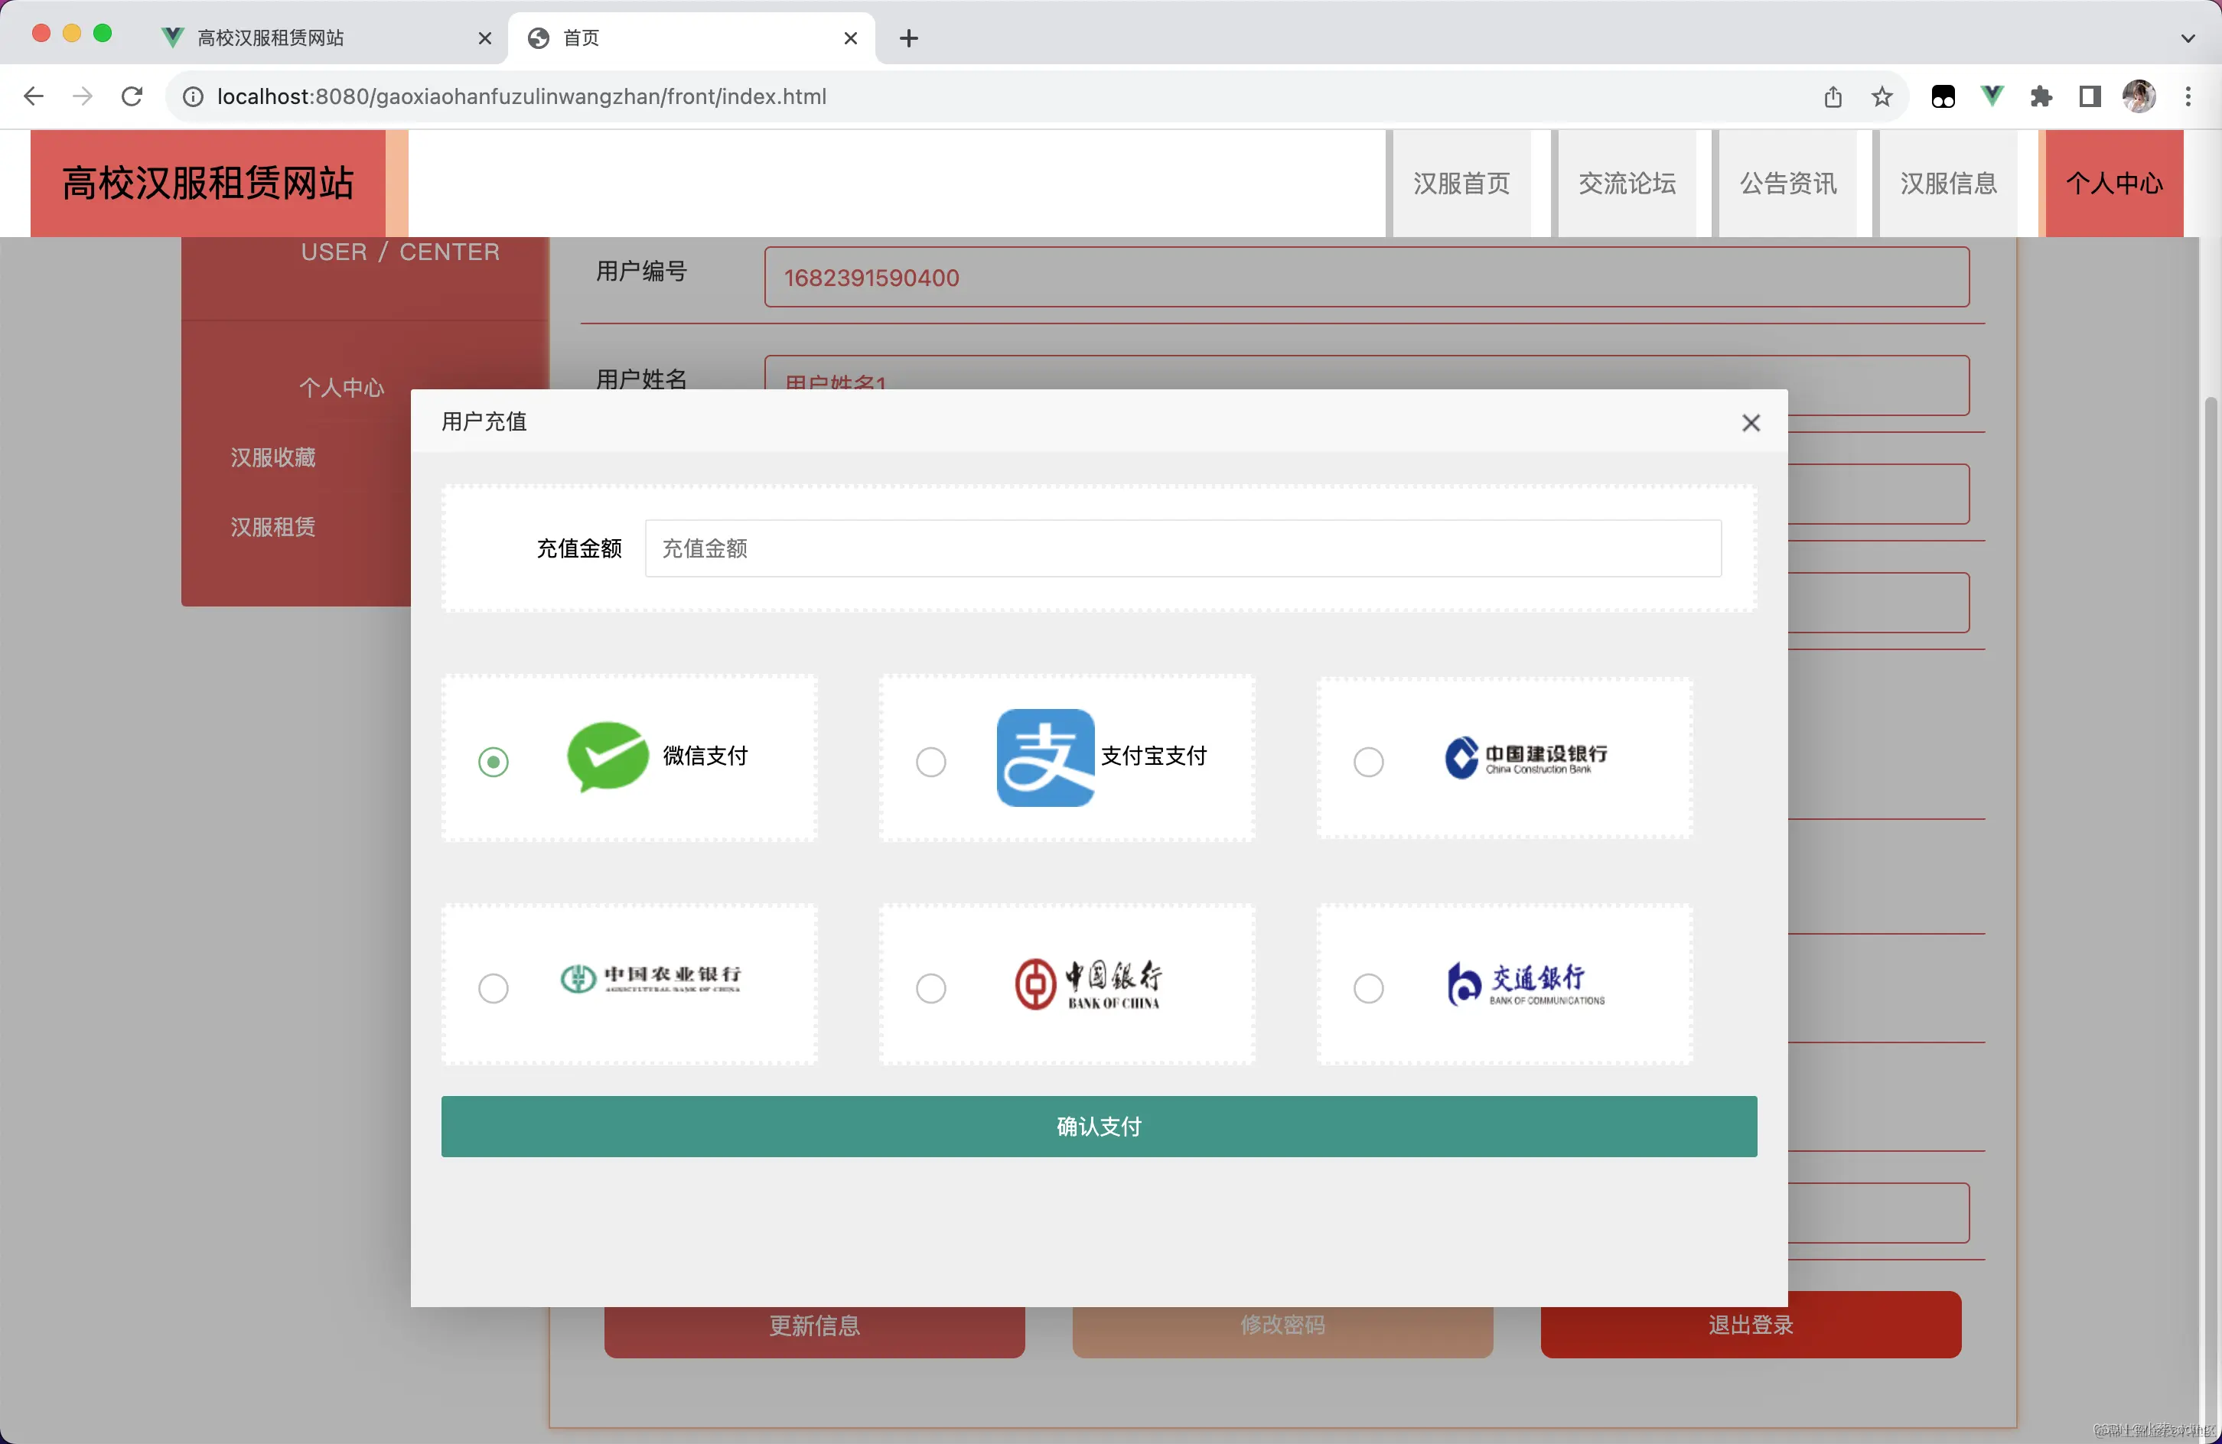This screenshot has height=1444, width=2222.
Task: Click the 退出登录 button
Action: (x=1750, y=1325)
